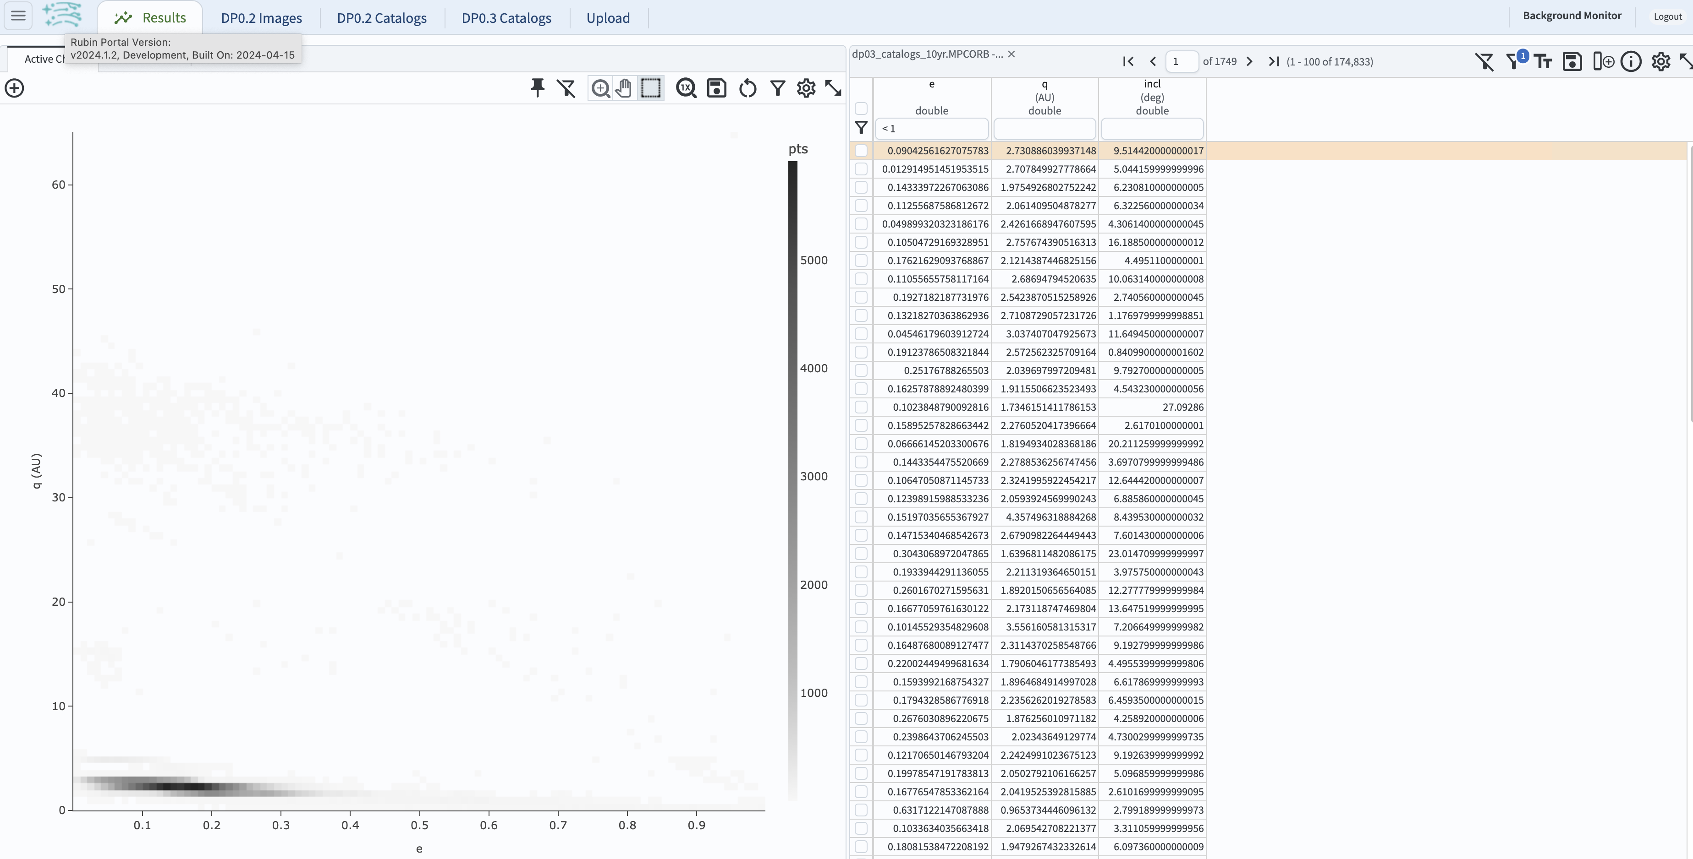Add a column to the table
Image resolution: width=1693 pixels, height=859 pixels.
pos(1603,62)
